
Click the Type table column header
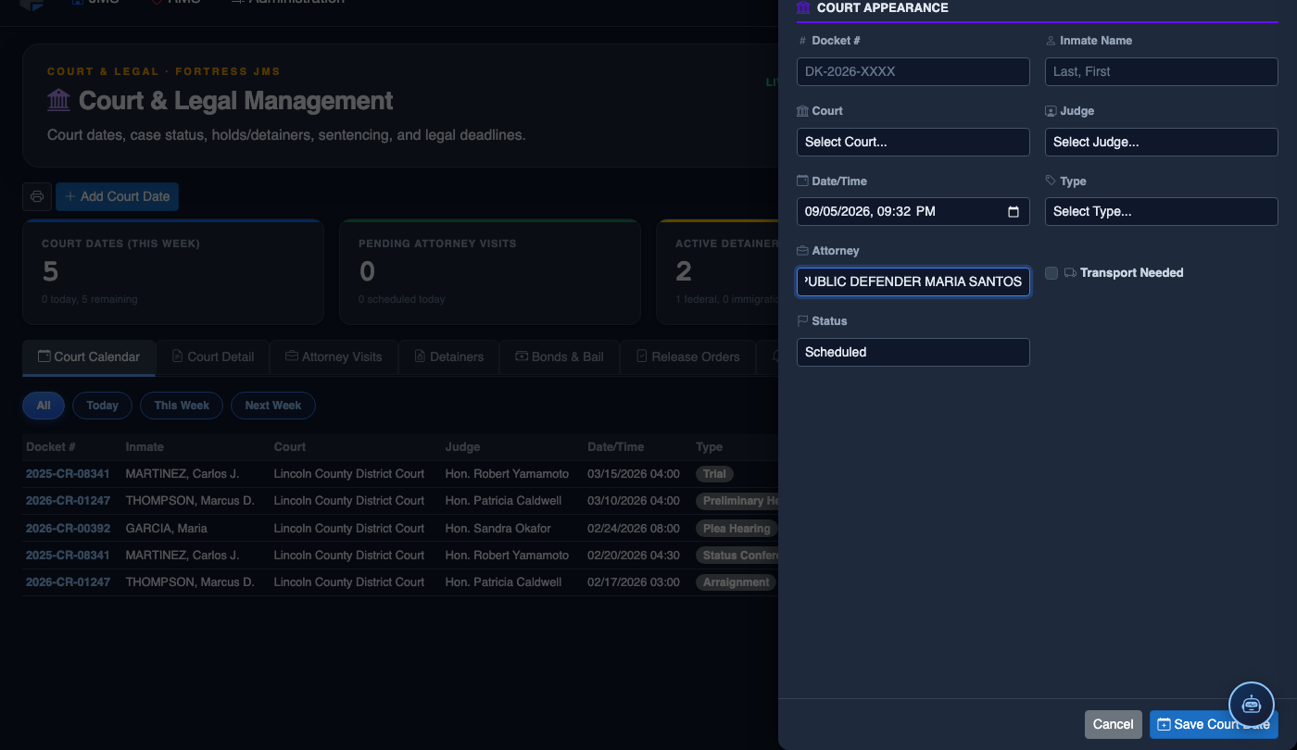point(709,446)
